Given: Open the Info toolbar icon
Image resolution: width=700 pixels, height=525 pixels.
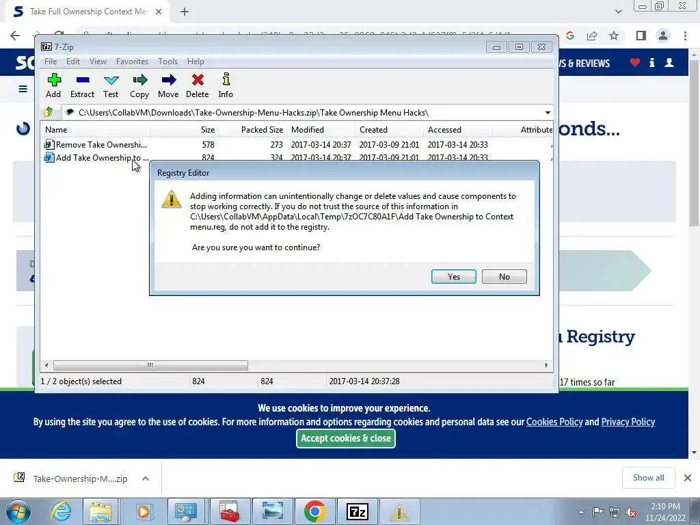Looking at the screenshot, I should 226,85.
